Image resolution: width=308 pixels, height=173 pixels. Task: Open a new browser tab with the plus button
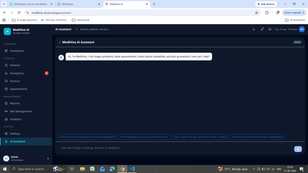pos(154,4)
